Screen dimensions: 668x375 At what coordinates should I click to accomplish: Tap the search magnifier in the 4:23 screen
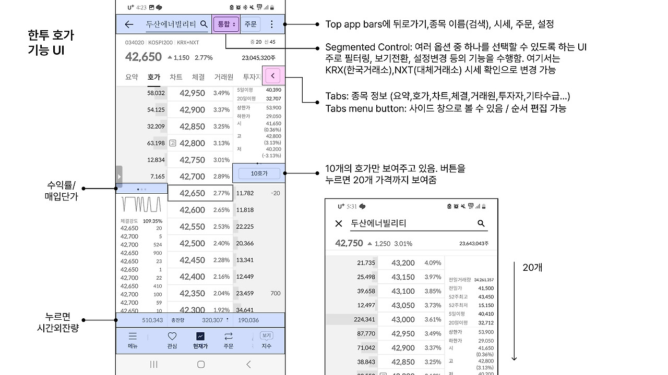click(204, 24)
